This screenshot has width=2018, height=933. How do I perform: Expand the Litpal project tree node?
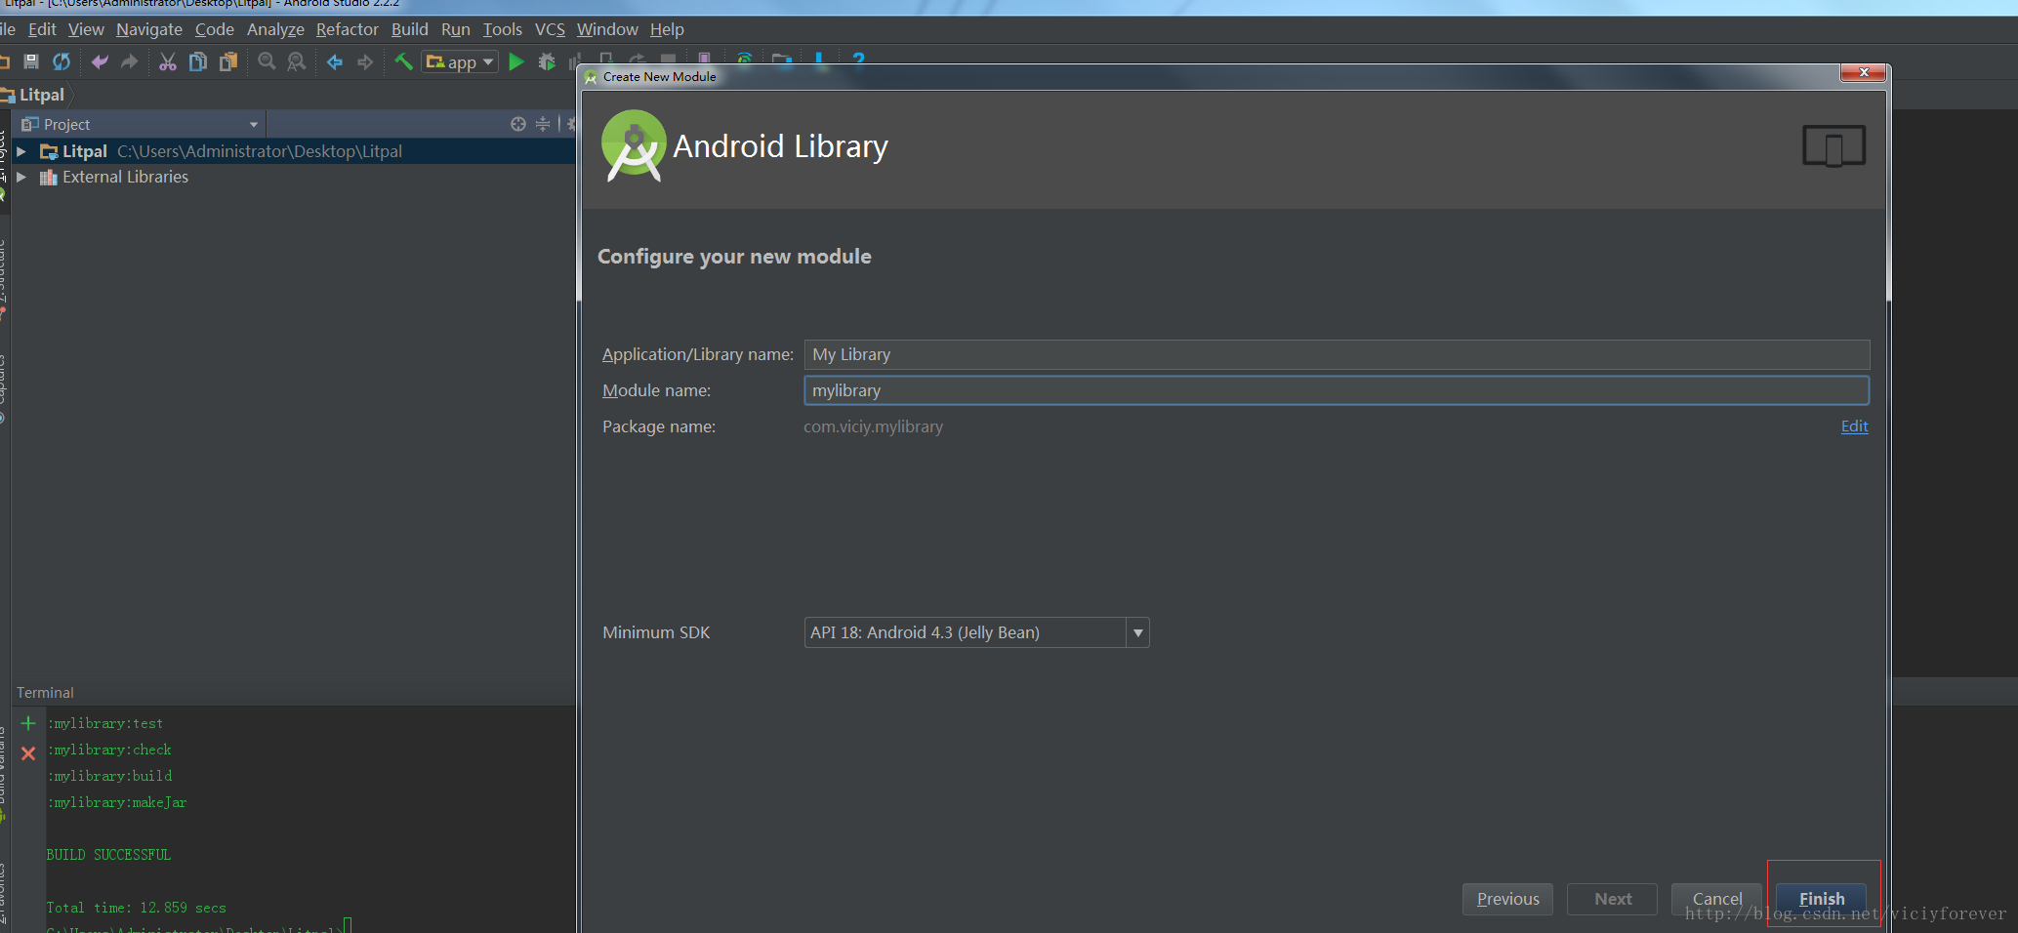pyautogui.click(x=21, y=151)
